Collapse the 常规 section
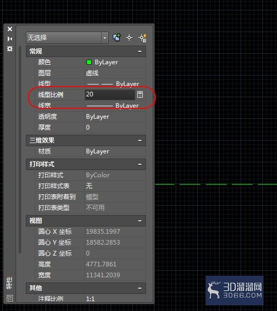This screenshot has width=277, height=311. click(x=140, y=51)
